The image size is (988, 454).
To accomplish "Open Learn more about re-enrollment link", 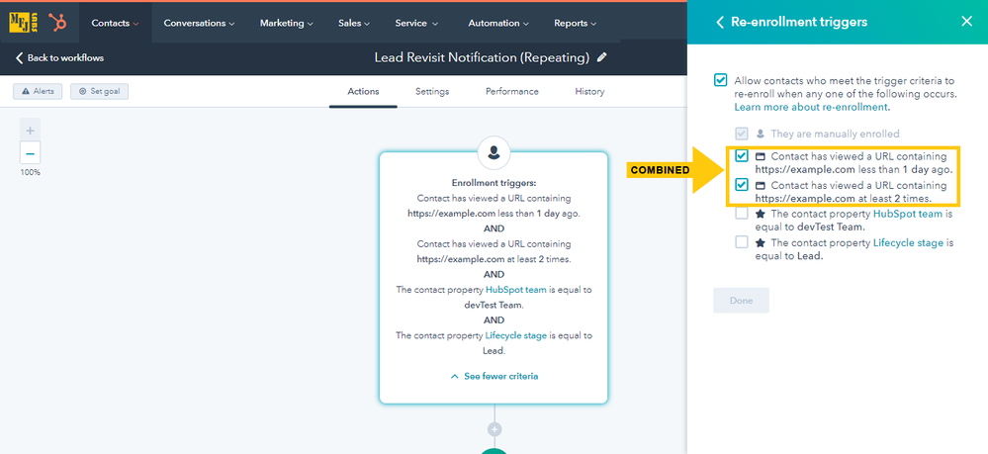I will click(x=812, y=107).
